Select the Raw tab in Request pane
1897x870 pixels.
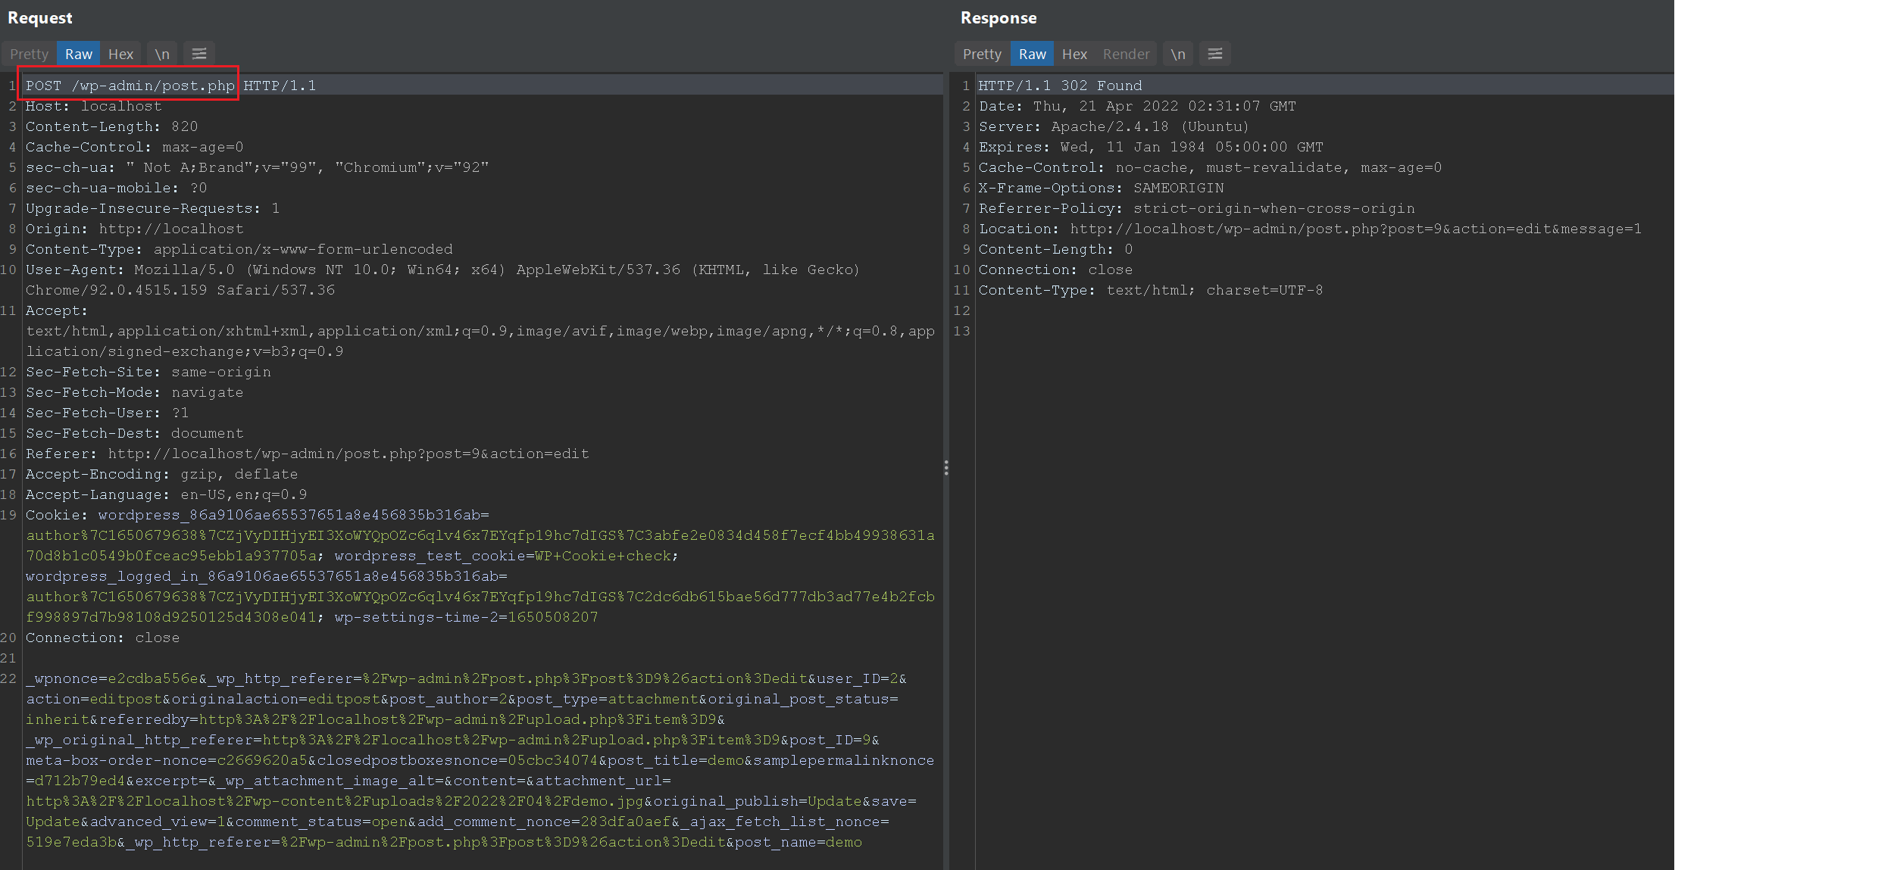(x=79, y=54)
